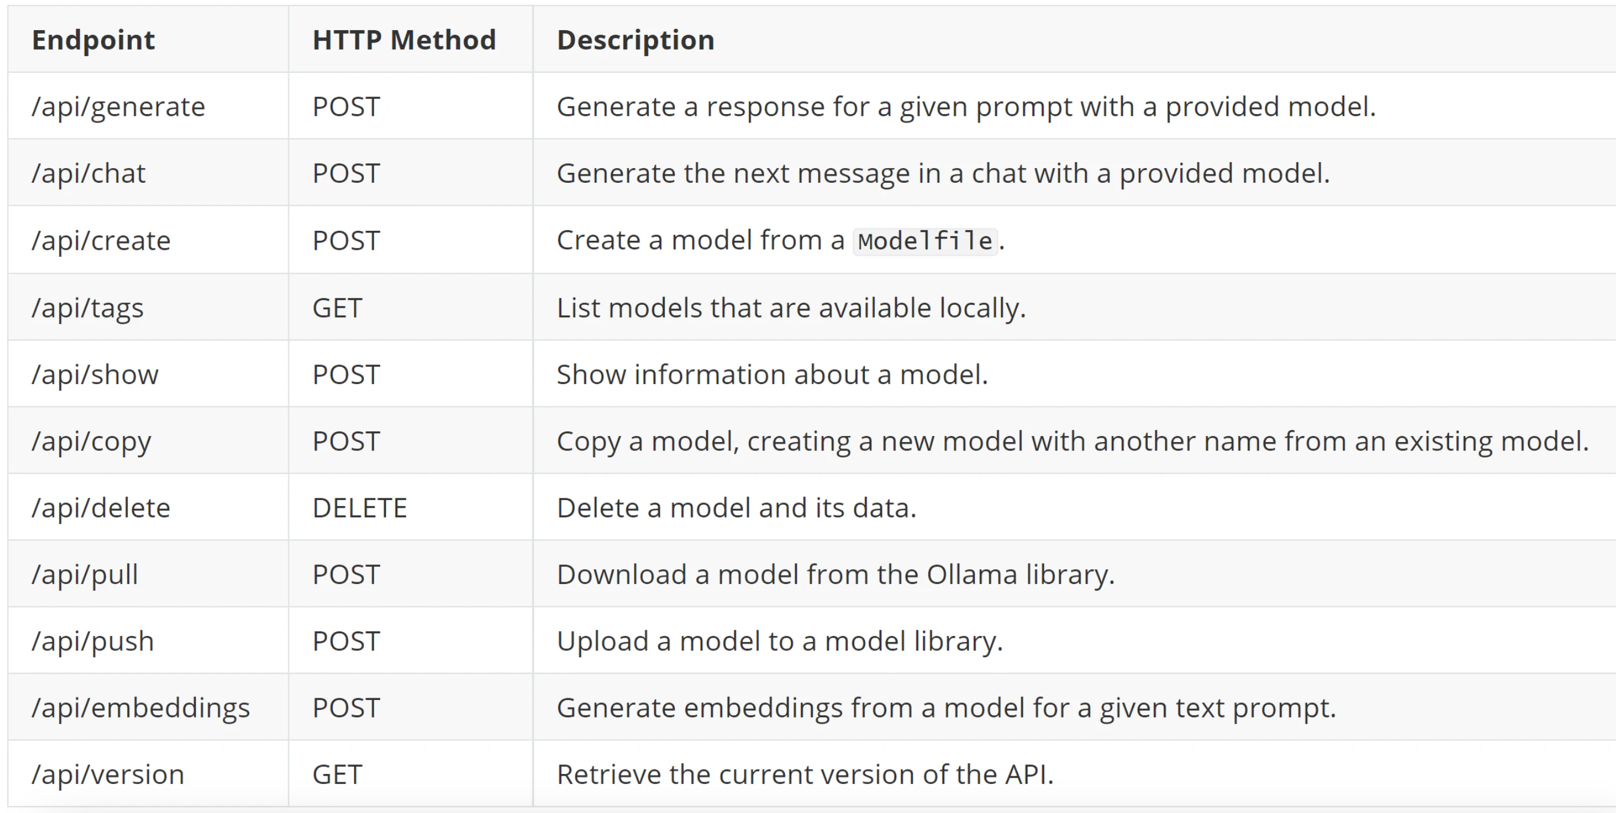1616x813 pixels.
Task: Click the "Show information about a model" description
Action: point(772,375)
